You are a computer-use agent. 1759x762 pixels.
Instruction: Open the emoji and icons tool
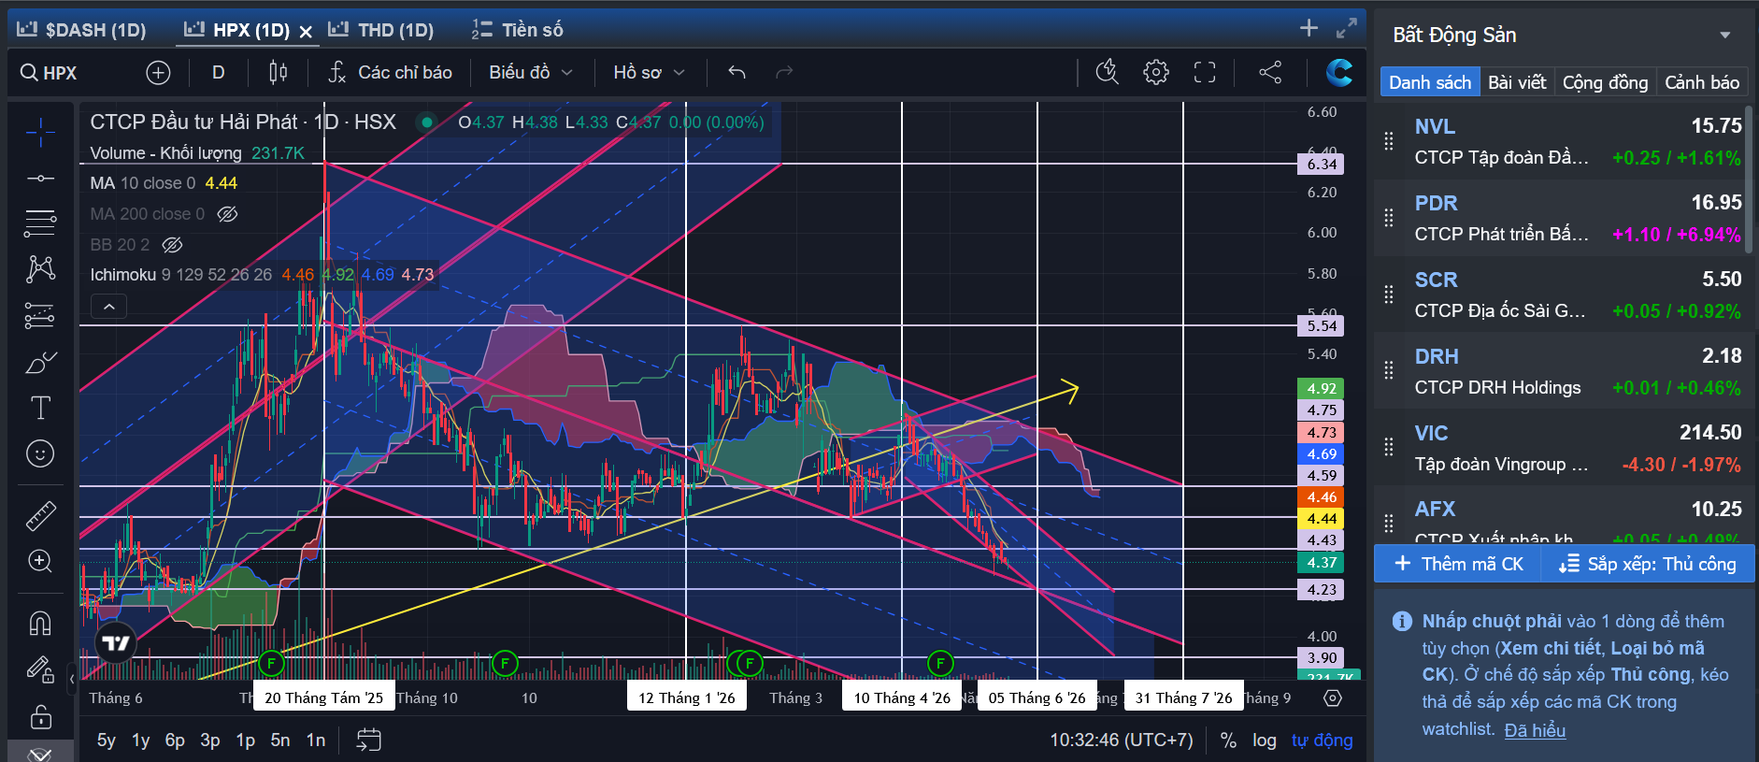tap(39, 453)
